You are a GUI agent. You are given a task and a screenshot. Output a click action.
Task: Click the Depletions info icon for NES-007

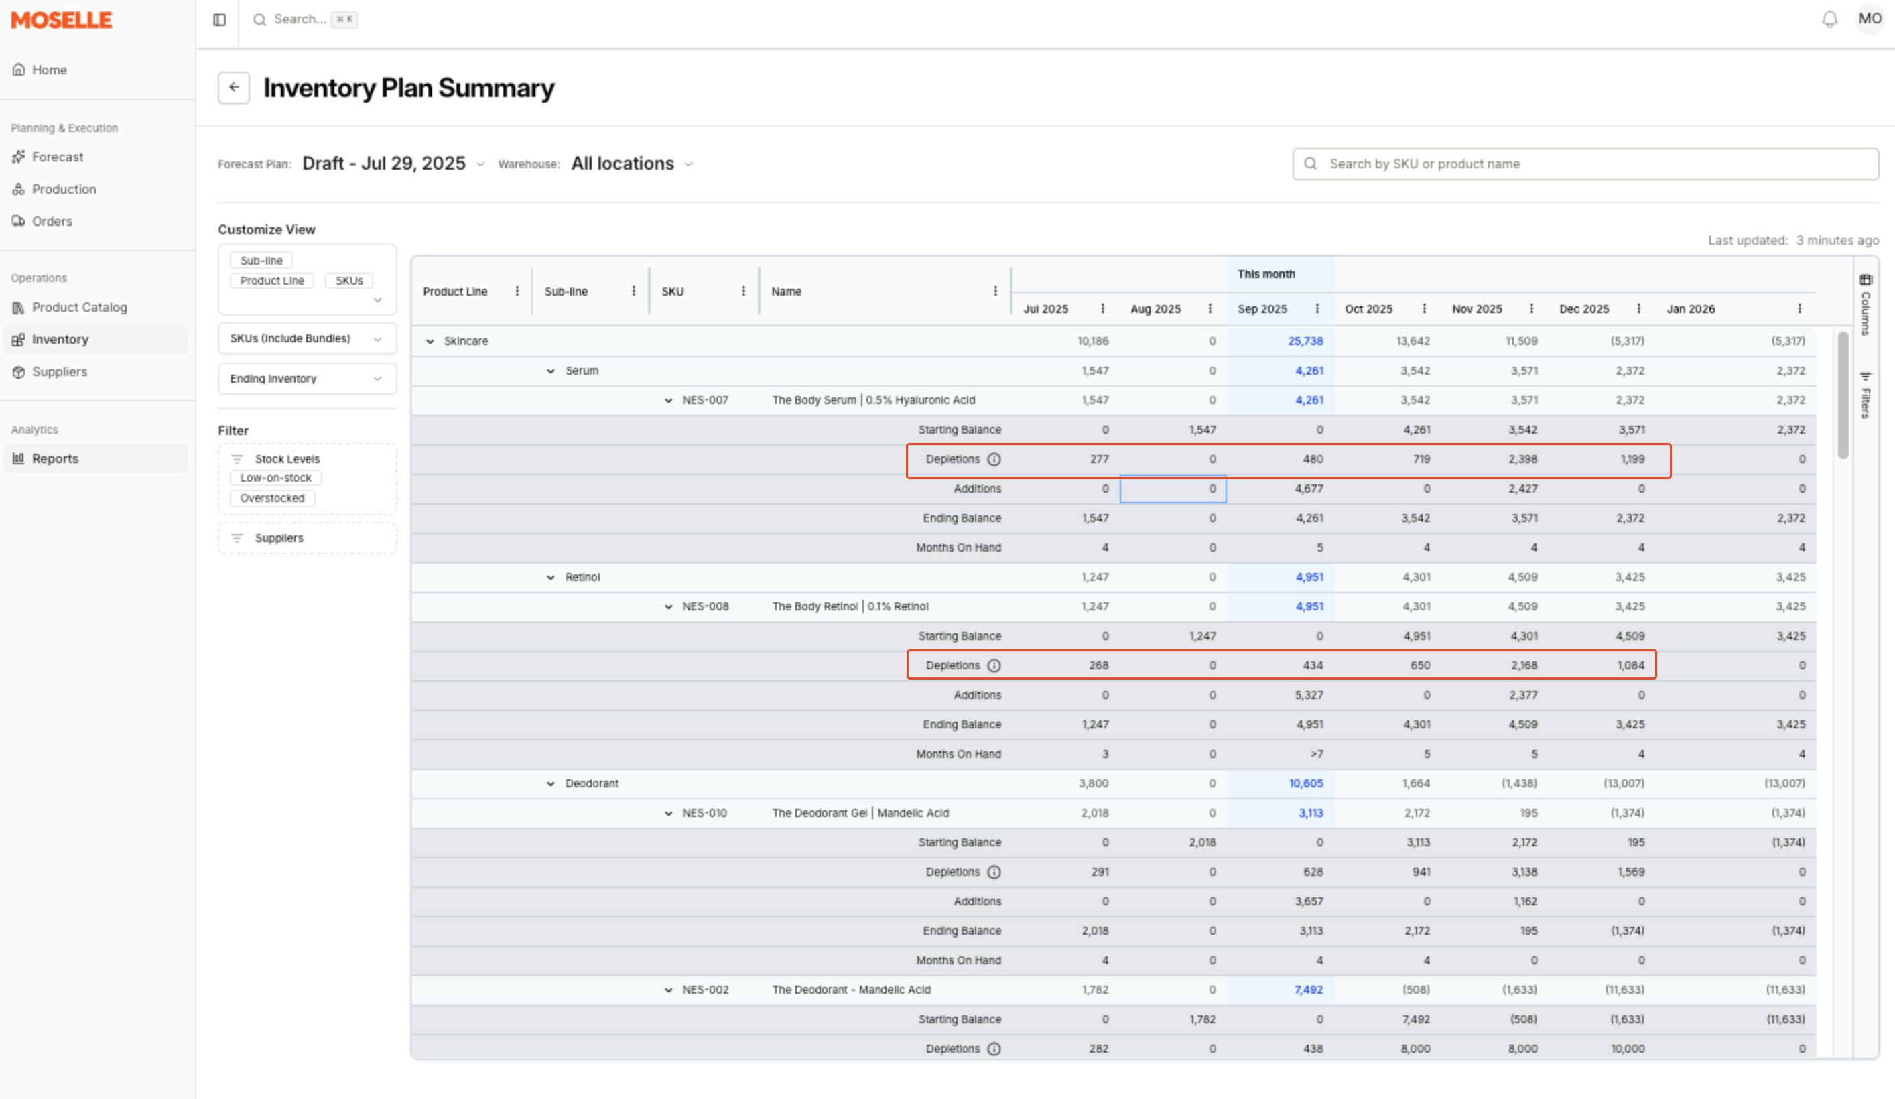[993, 460]
